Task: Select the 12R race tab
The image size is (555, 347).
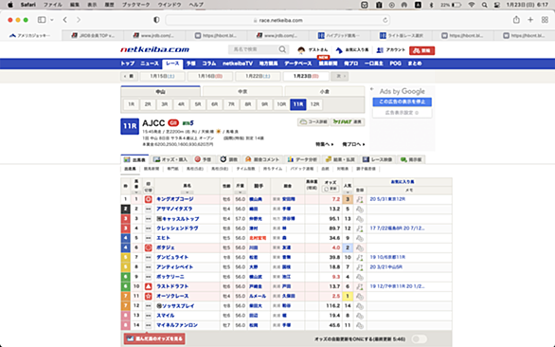Action: point(314,104)
